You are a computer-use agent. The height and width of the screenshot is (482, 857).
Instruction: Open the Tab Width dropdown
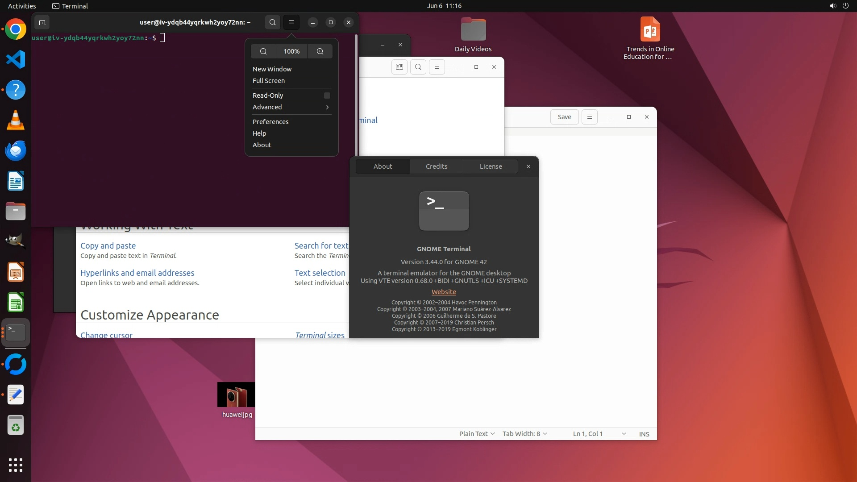(x=524, y=434)
